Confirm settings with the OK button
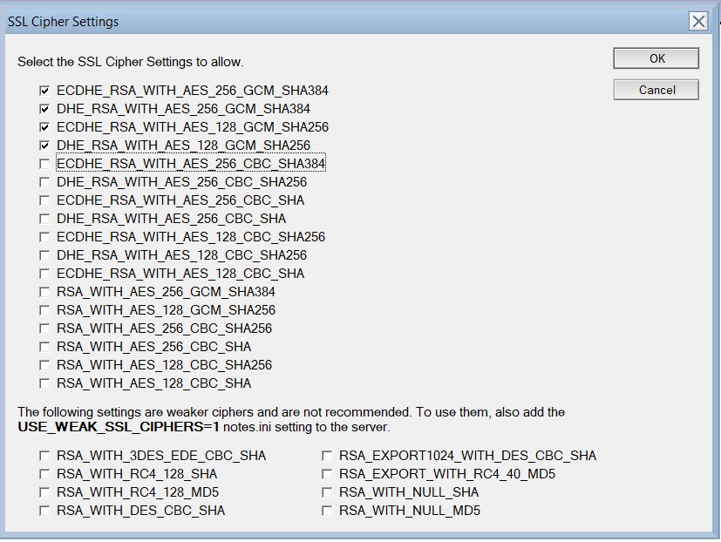 coord(655,59)
